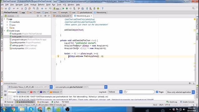The image size is (199, 112).
Task: Collapse the Gradle Scripts node
Action: point(5,31)
